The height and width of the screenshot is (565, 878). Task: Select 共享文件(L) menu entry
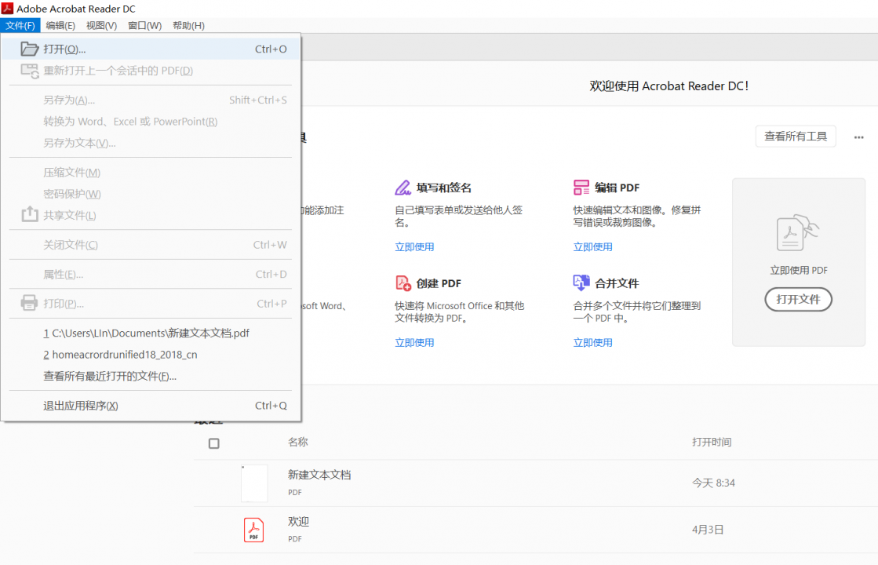point(151,215)
